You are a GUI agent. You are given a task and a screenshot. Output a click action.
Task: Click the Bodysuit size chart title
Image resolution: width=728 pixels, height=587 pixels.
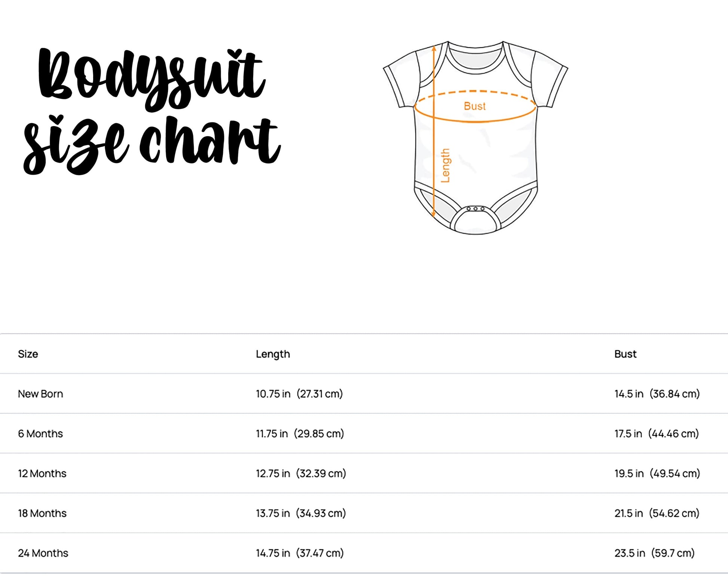pos(152,110)
